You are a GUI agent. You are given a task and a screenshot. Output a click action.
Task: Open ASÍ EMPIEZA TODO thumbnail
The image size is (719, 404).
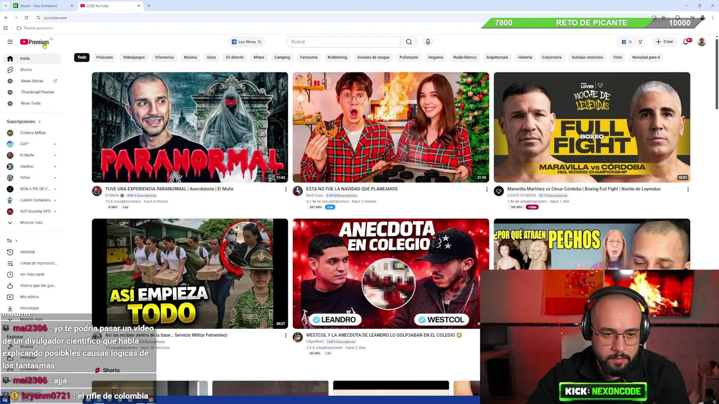[190, 273]
